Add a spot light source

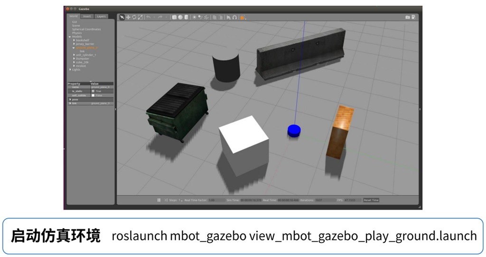pos(200,18)
